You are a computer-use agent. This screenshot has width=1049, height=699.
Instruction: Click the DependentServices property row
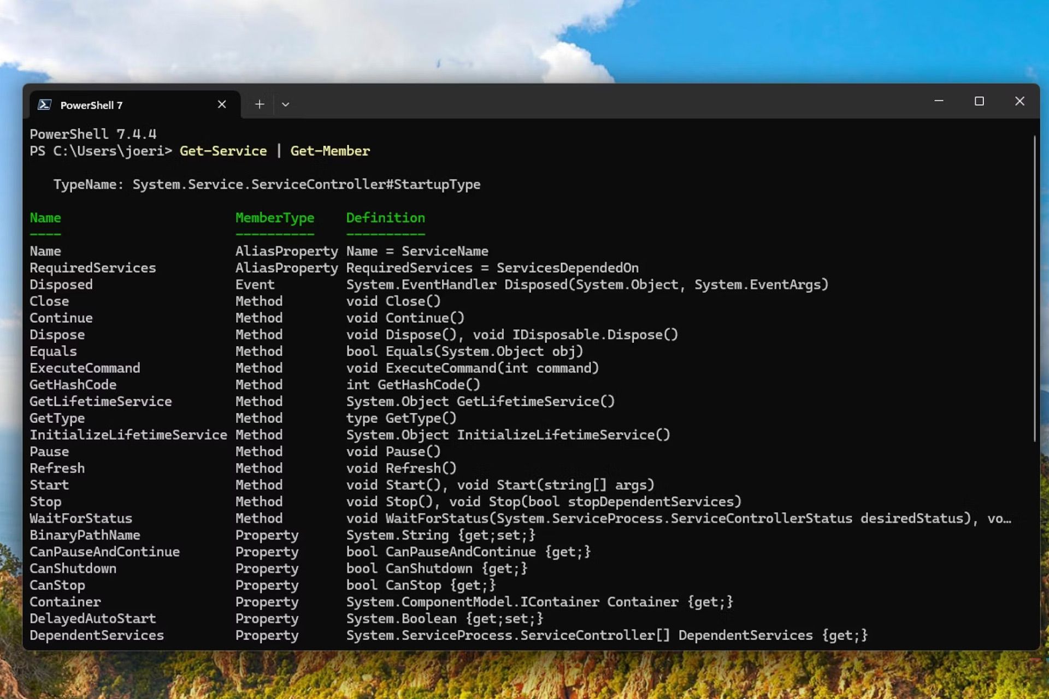96,634
